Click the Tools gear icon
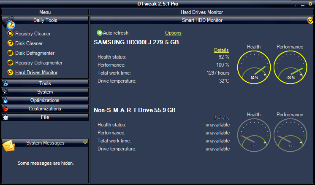The height and width of the screenshot is (185, 315). (5, 83)
